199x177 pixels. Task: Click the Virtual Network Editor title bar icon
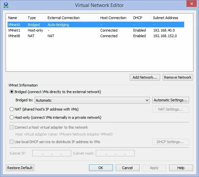pos(5,5)
